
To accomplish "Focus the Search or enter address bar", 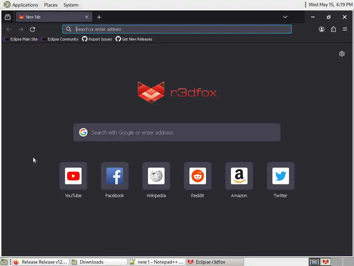I will point(177,29).
